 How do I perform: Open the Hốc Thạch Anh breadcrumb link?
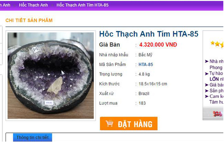(x=33, y=5)
